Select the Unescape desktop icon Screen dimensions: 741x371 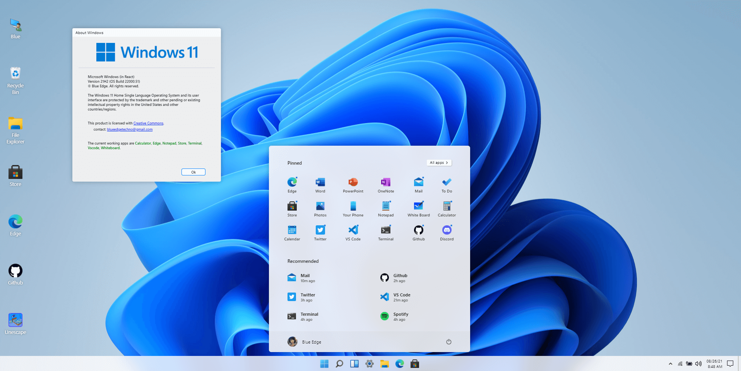(x=15, y=324)
